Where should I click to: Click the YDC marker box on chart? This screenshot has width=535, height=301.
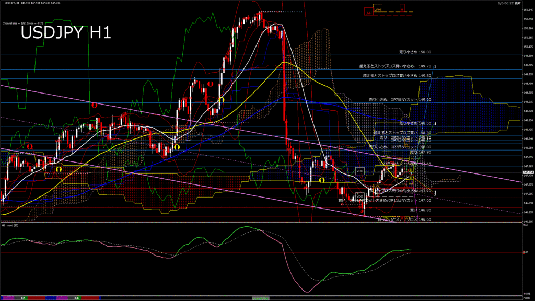pyautogui.click(x=359, y=171)
